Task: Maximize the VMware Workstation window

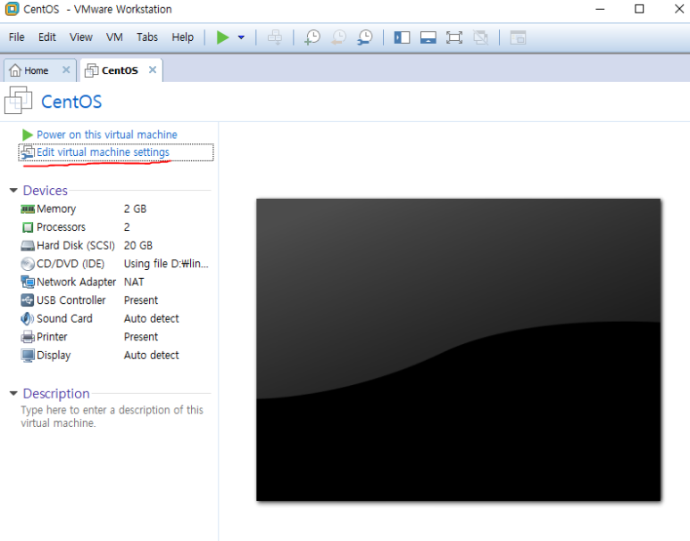Action: click(x=639, y=9)
